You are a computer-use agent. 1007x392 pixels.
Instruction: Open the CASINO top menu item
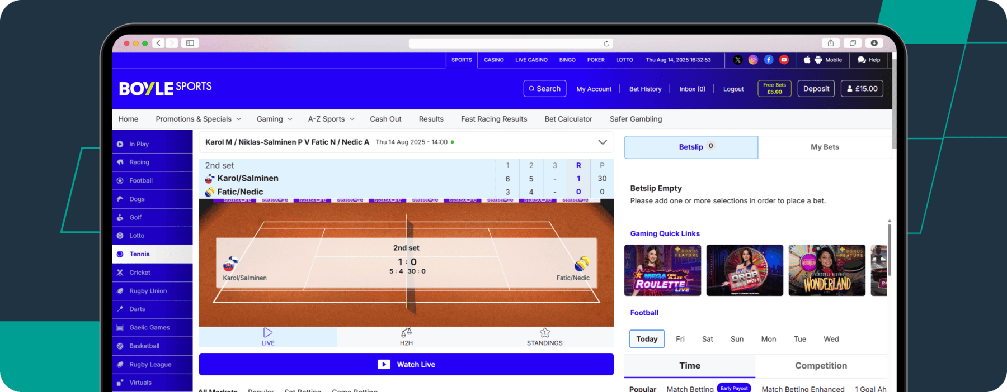coord(494,60)
